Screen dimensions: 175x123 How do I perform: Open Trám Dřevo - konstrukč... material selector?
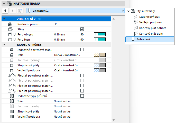[x=67, y=55]
